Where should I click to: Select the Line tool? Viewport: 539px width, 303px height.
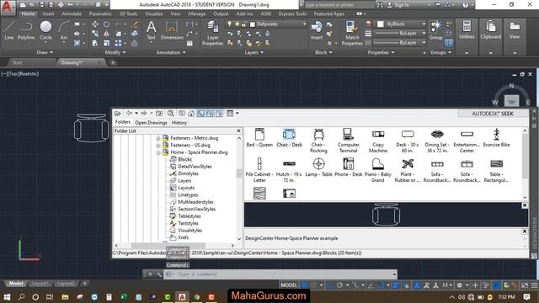tap(9, 30)
